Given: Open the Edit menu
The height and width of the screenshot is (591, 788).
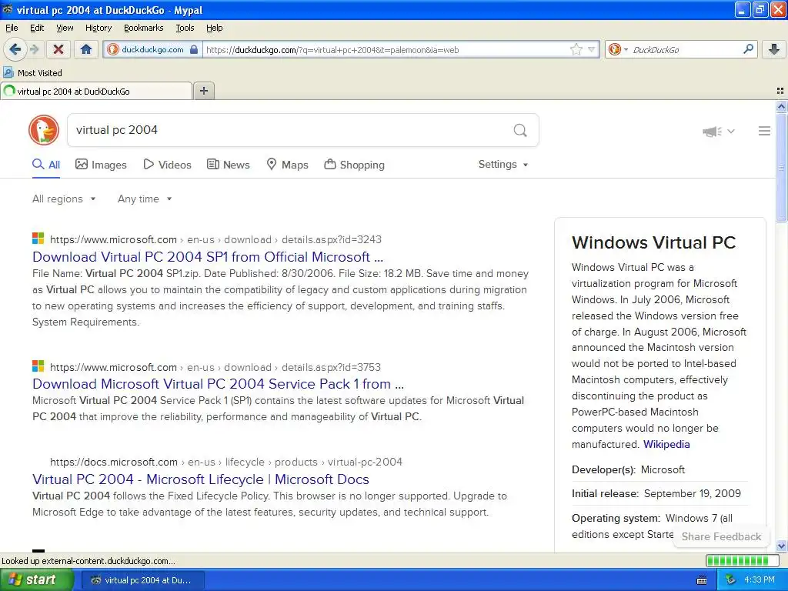Looking at the screenshot, I should click(37, 28).
